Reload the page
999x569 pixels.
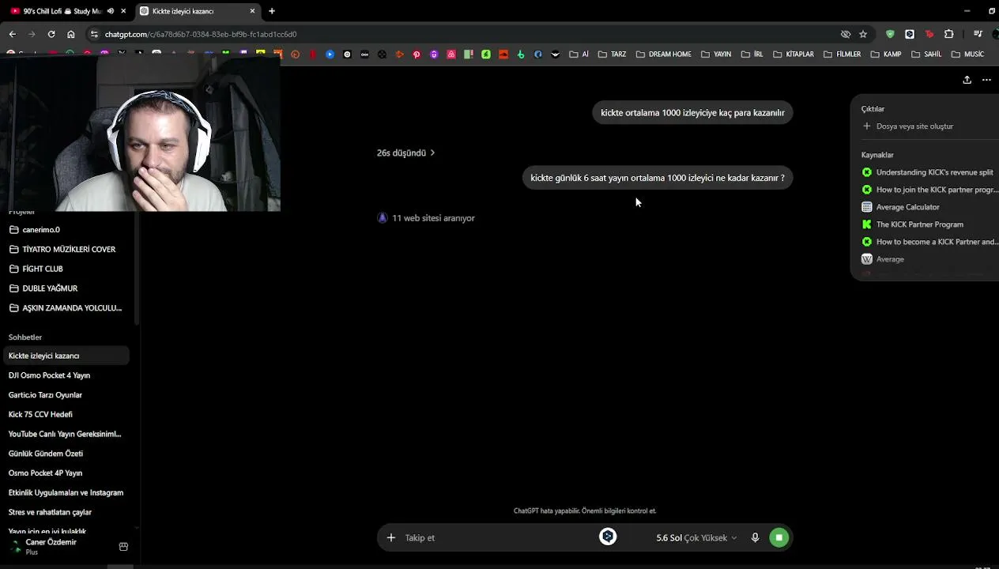coord(51,34)
